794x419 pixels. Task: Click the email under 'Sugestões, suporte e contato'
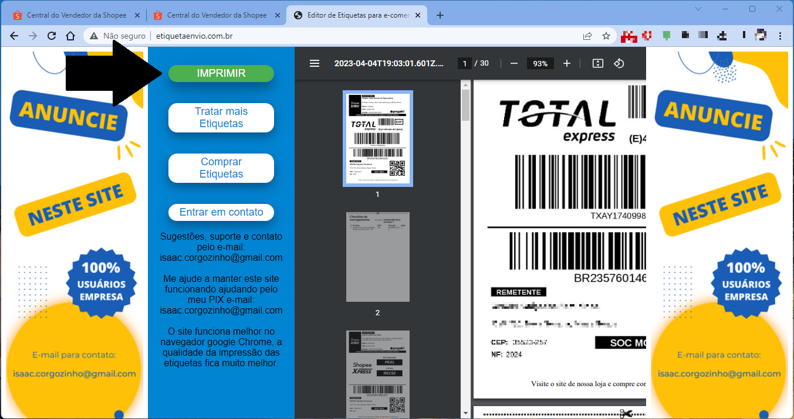(x=221, y=258)
